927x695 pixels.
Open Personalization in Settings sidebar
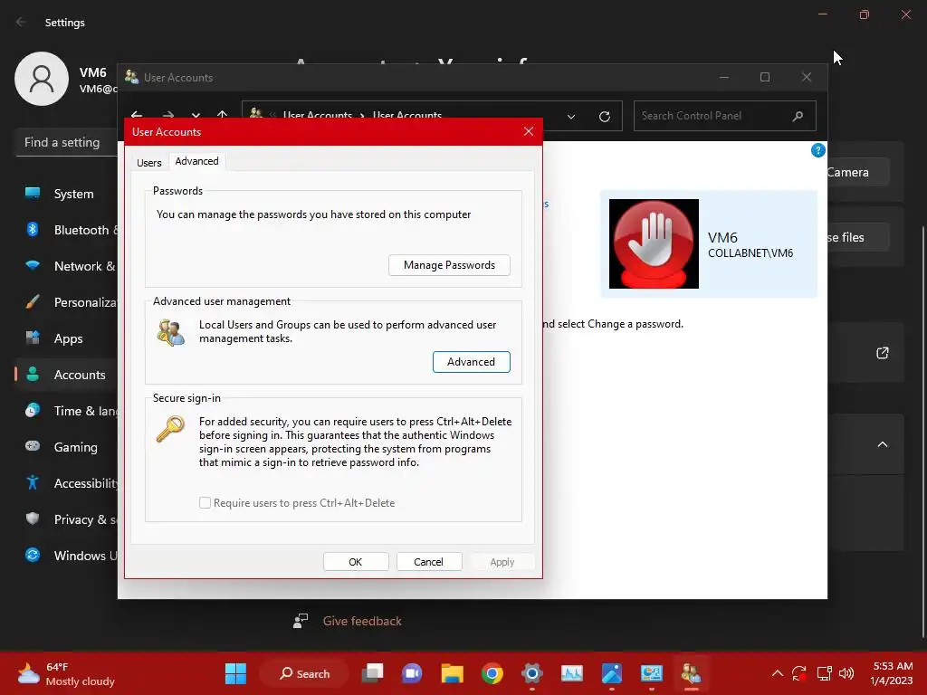click(x=66, y=302)
